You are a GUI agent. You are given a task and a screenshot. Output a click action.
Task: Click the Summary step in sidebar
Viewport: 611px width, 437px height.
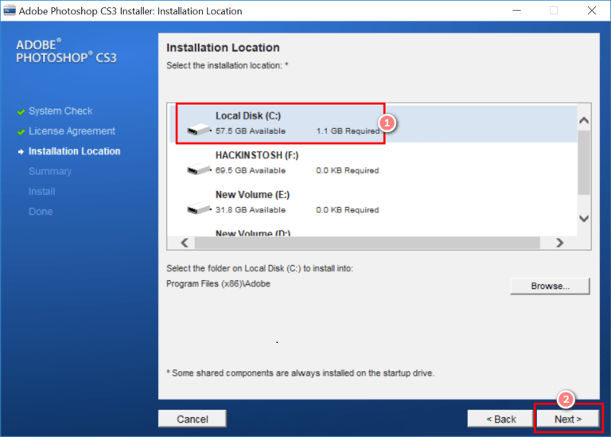[50, 171]
